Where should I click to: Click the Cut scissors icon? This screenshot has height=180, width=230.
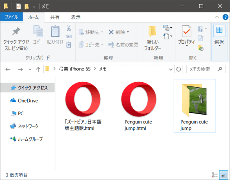[69, 28]
